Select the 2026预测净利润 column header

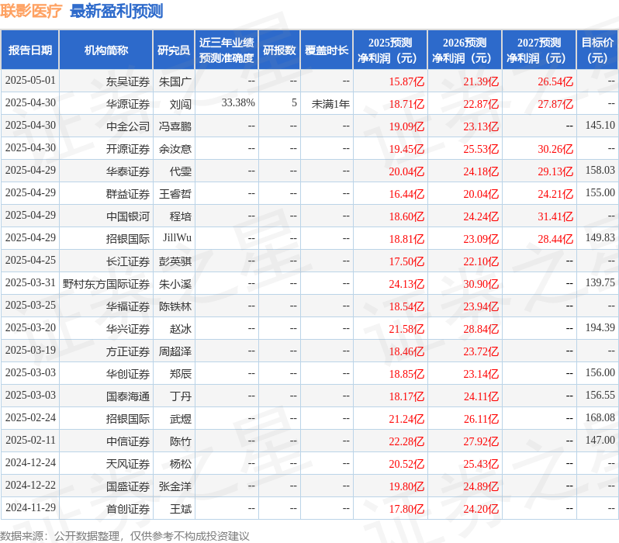click(465, 50)
